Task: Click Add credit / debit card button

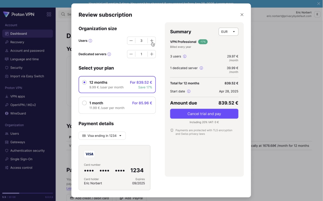Action: [x=89, y=198]
